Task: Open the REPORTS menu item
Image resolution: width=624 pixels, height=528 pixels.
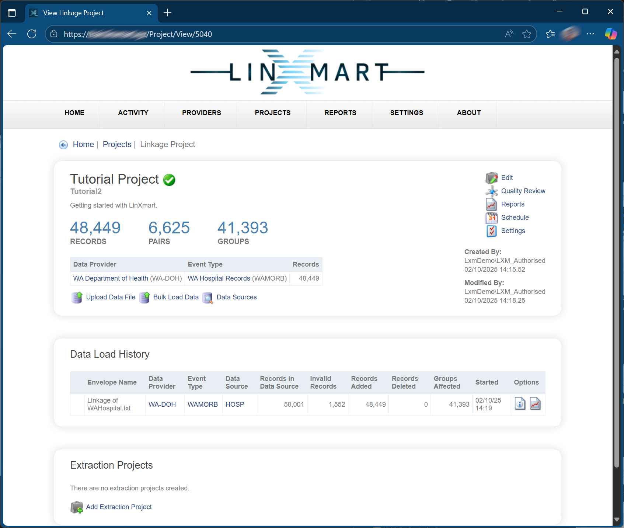Action: click(340, 113)
